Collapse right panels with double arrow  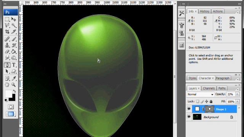tap(239, 4)
